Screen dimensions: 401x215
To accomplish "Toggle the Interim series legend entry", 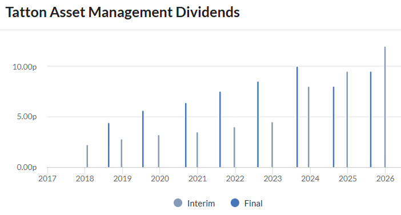I will click(194, 203).
